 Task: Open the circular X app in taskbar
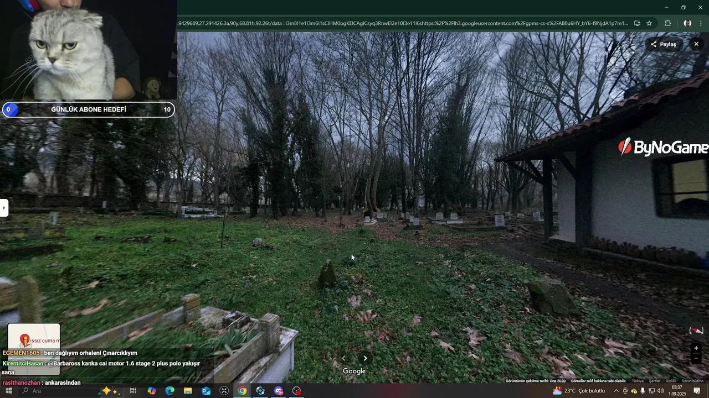(224, 391)
